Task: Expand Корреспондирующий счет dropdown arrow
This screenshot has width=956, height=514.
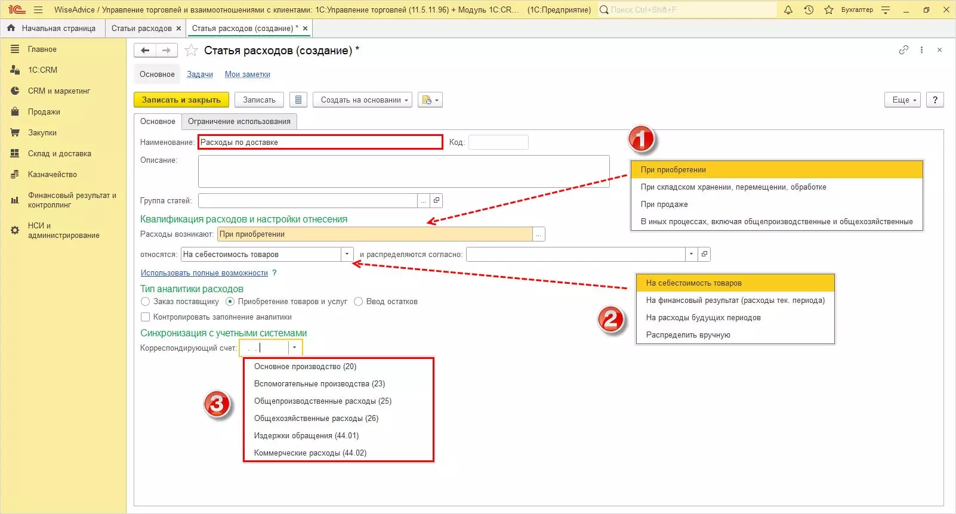Action: (x=294, y=348)
